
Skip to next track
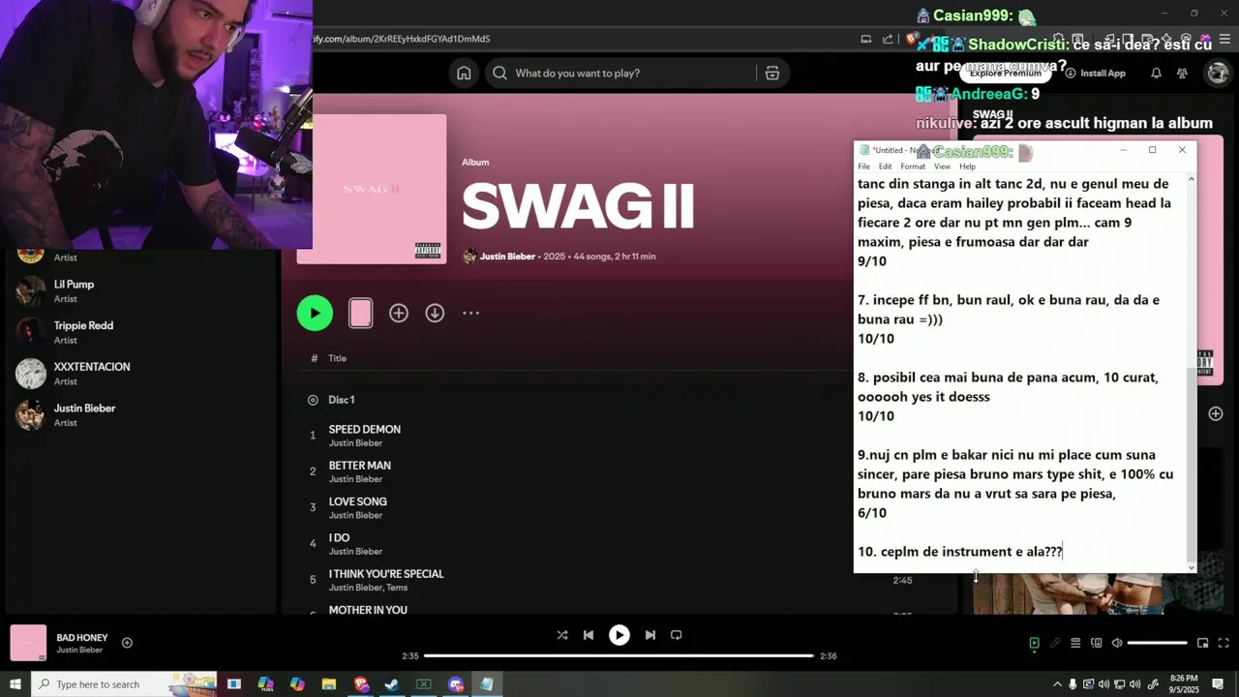click(x=650, y=635)
